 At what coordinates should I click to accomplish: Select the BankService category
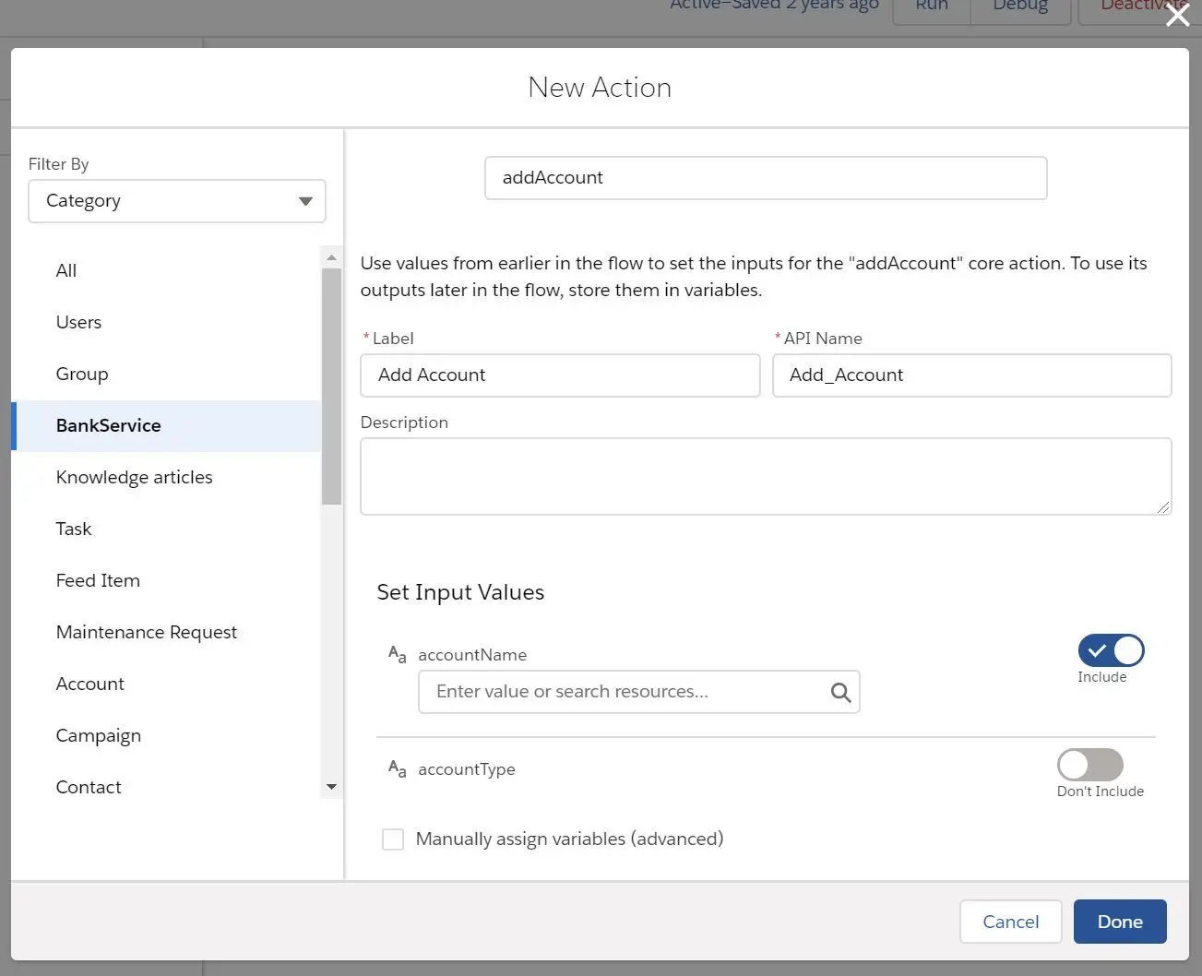[166, 425]
